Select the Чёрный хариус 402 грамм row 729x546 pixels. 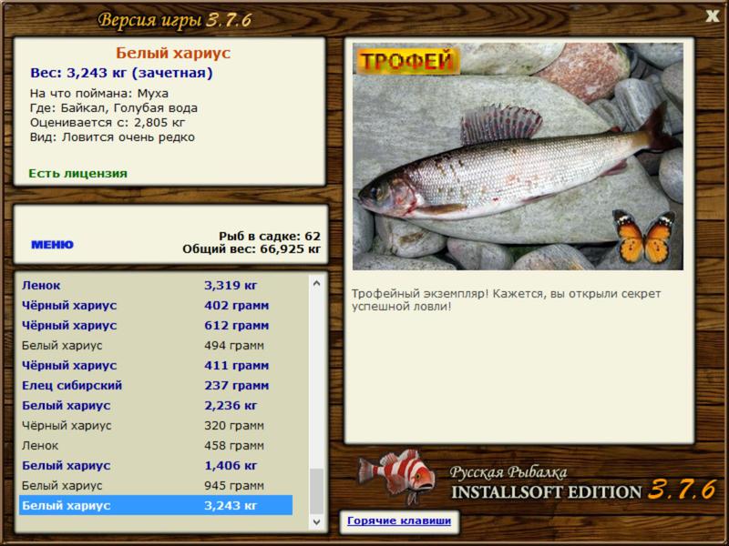(x=156, y=306)
